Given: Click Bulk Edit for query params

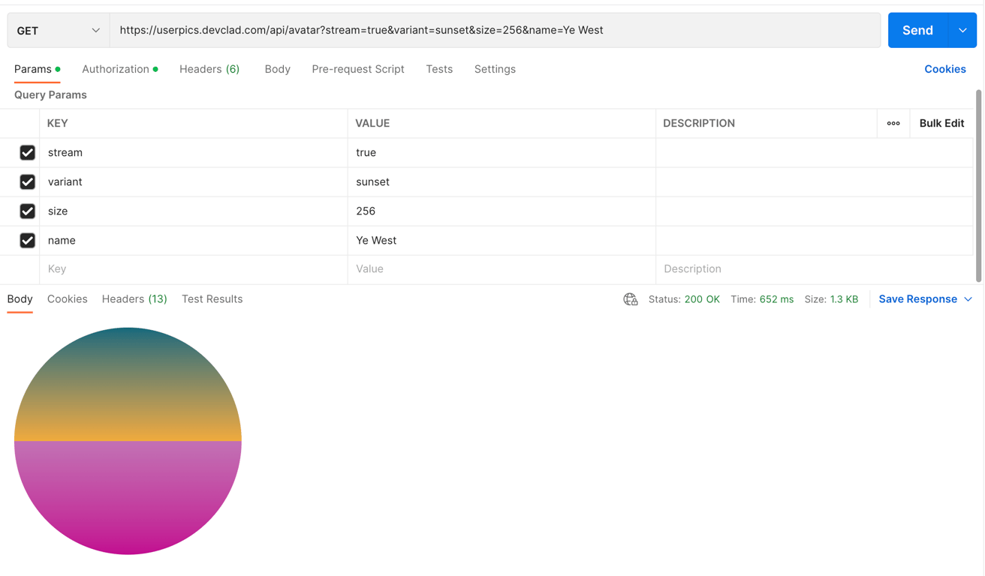Looking at the screenshot, I should point(941,123).
